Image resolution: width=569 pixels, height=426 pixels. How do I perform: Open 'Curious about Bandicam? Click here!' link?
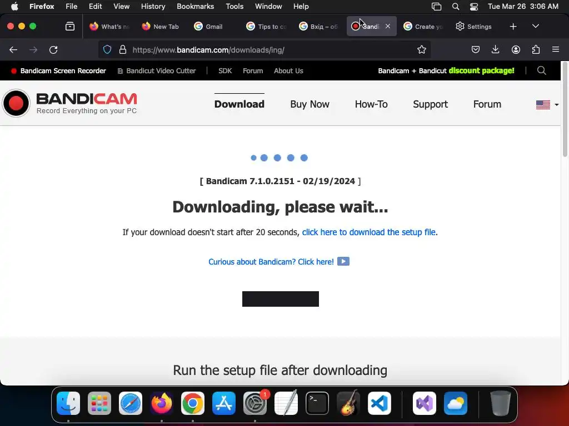[x=271, y=262]
